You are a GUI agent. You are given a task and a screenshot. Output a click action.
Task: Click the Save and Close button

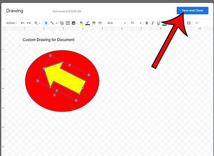coord(192,11)
